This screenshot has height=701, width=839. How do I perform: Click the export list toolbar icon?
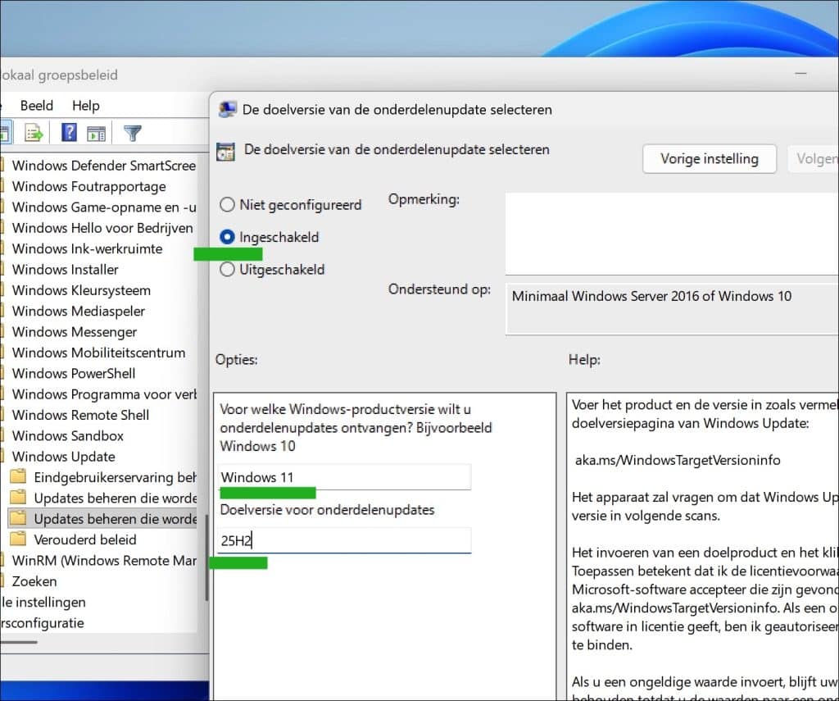pyautogui.click(x=34, y=132)
